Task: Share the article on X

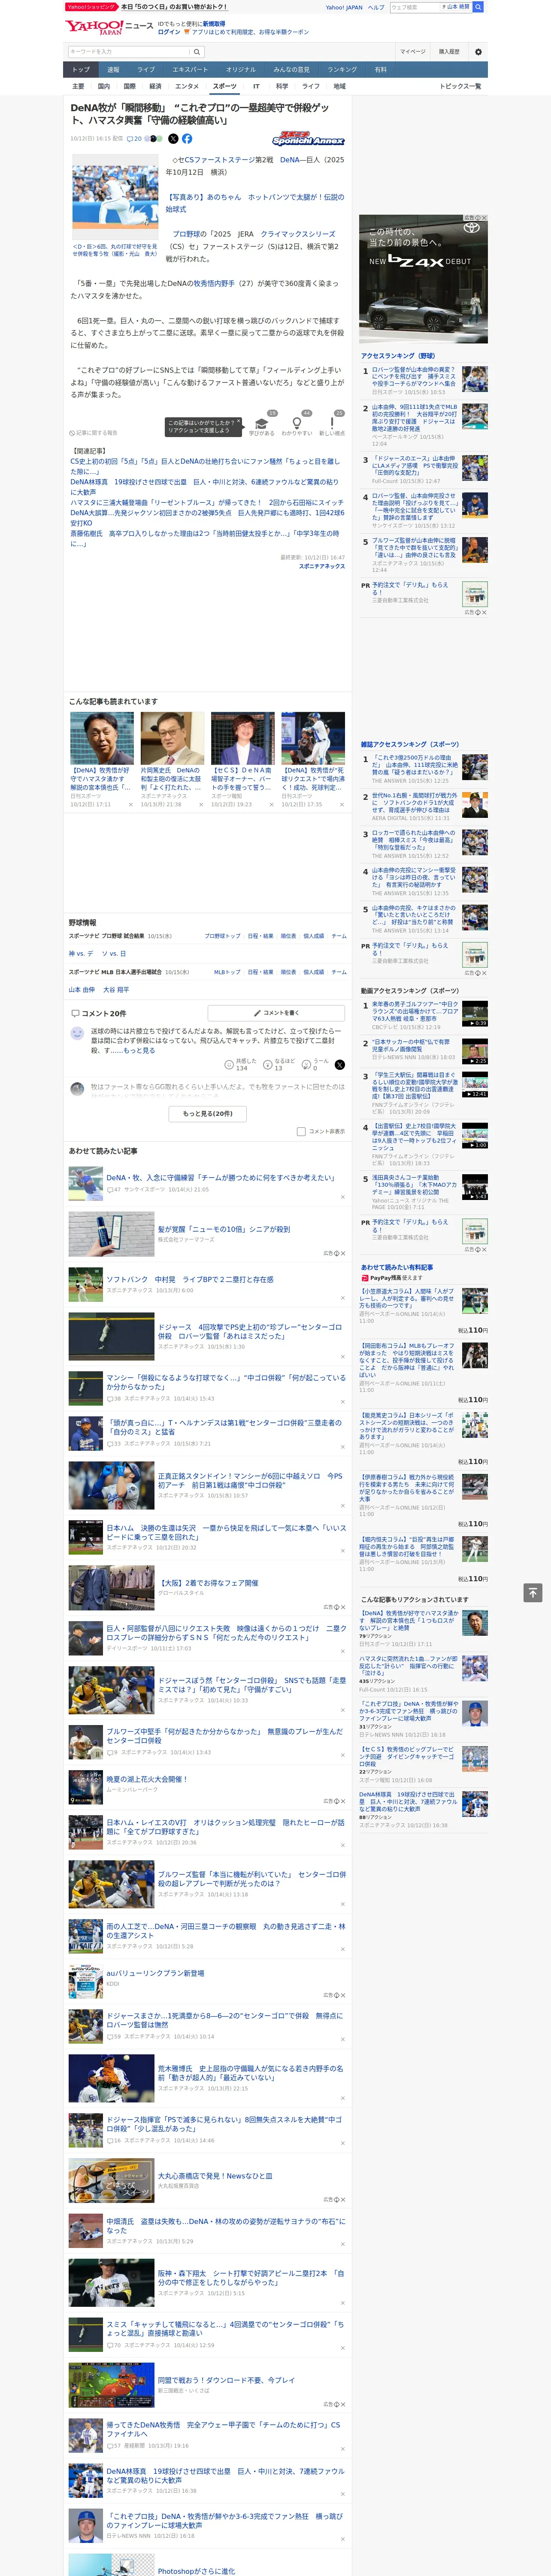Action: pyautogui.click(x=173, y=139)
